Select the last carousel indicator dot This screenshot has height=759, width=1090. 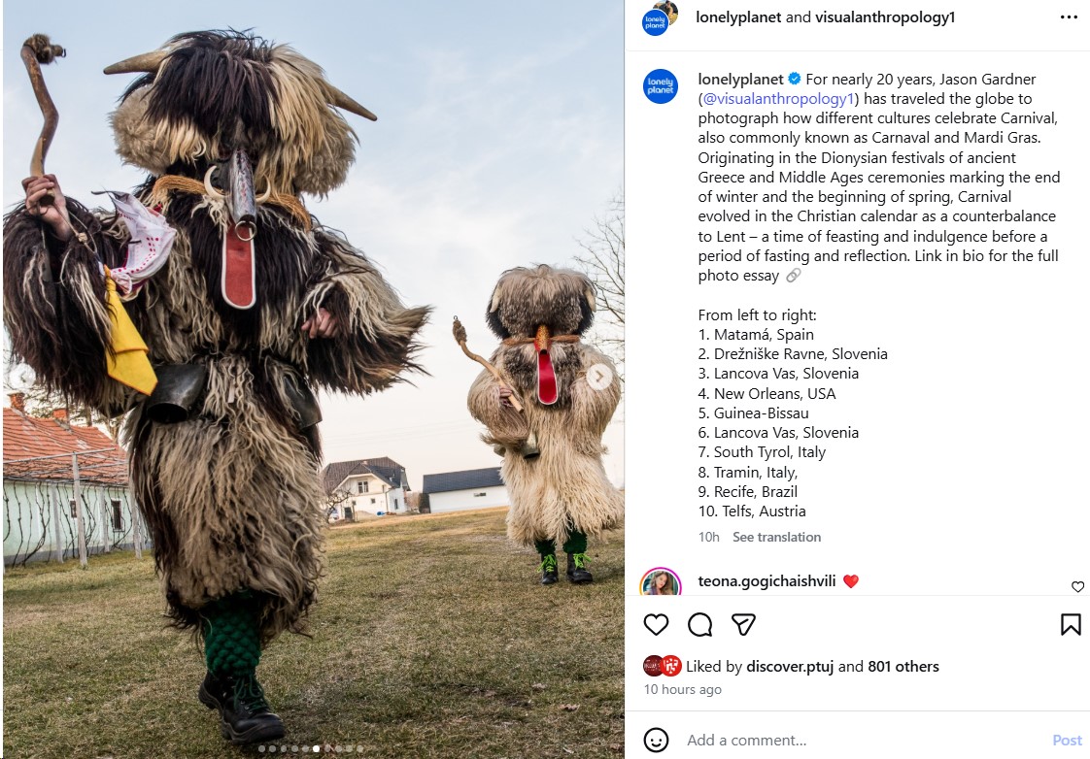[x=360, y=748]
